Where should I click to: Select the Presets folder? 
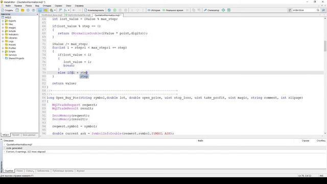coord(12,44)
